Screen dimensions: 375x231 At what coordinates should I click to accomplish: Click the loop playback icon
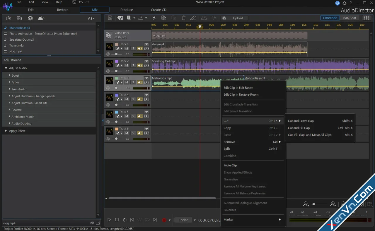(125, 220)
